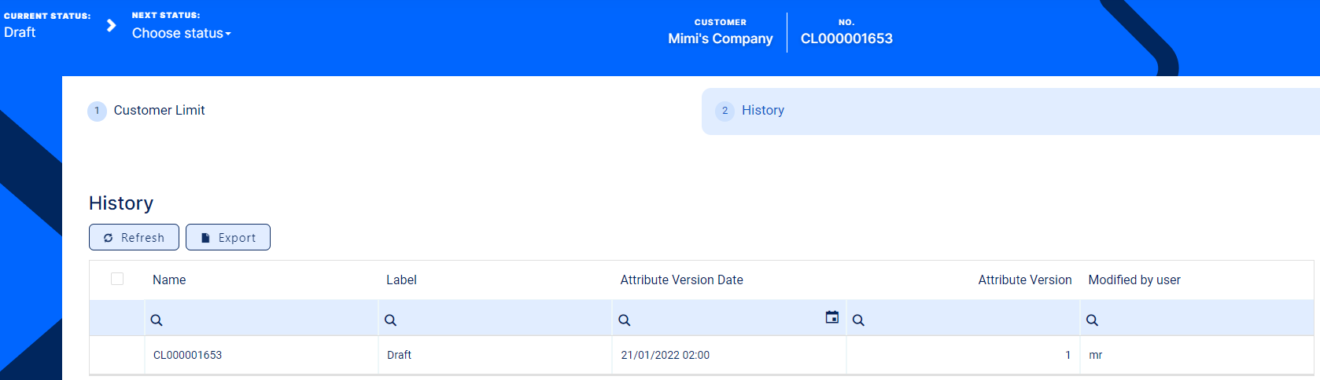1320x380 pixels.
Task: Click the search icon in Name filter
Action: tap(157, 320)
